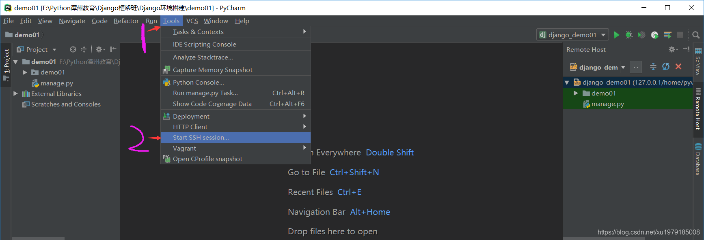The height and width of the screenshot is (240, 704).
Task: Open Tasks & Contexts submenu
Action: (x=236, y=32)
